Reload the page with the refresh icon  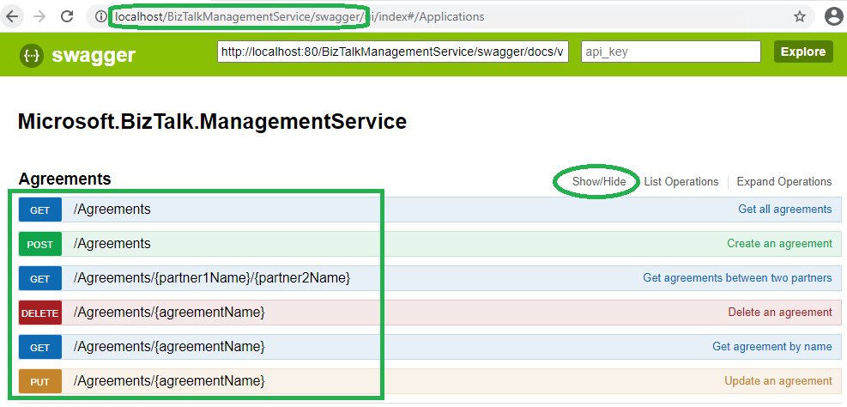tap(67, 16)
